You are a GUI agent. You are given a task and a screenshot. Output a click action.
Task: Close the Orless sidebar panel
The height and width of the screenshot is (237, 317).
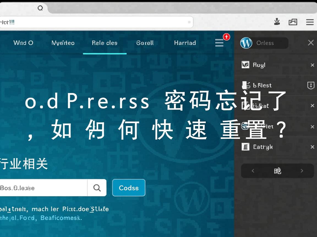coord(311,43)
